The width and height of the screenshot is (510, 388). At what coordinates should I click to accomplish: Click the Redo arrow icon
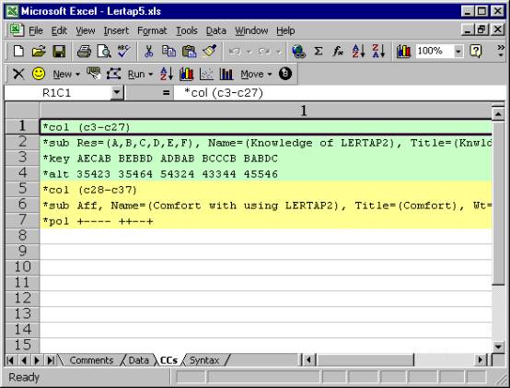click(x=264, y=52)
